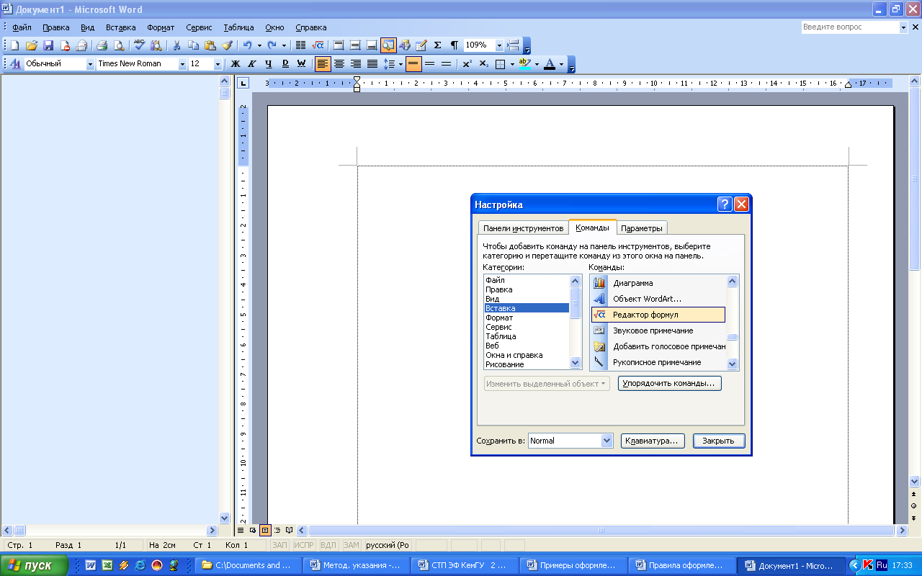
Task: Open the Файл menu
Action: [22, 27]
